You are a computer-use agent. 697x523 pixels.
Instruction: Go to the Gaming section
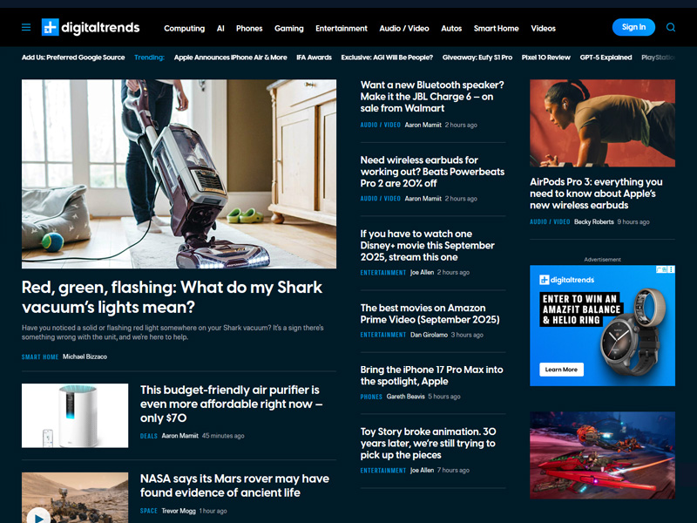click(x=288, y=28)
